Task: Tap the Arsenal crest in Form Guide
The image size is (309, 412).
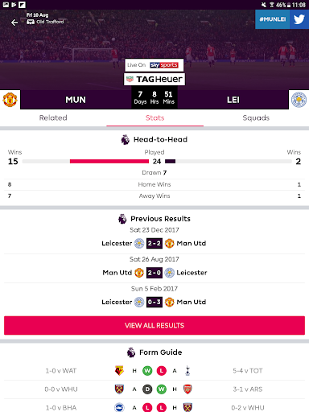Action: tap(187, 389)
